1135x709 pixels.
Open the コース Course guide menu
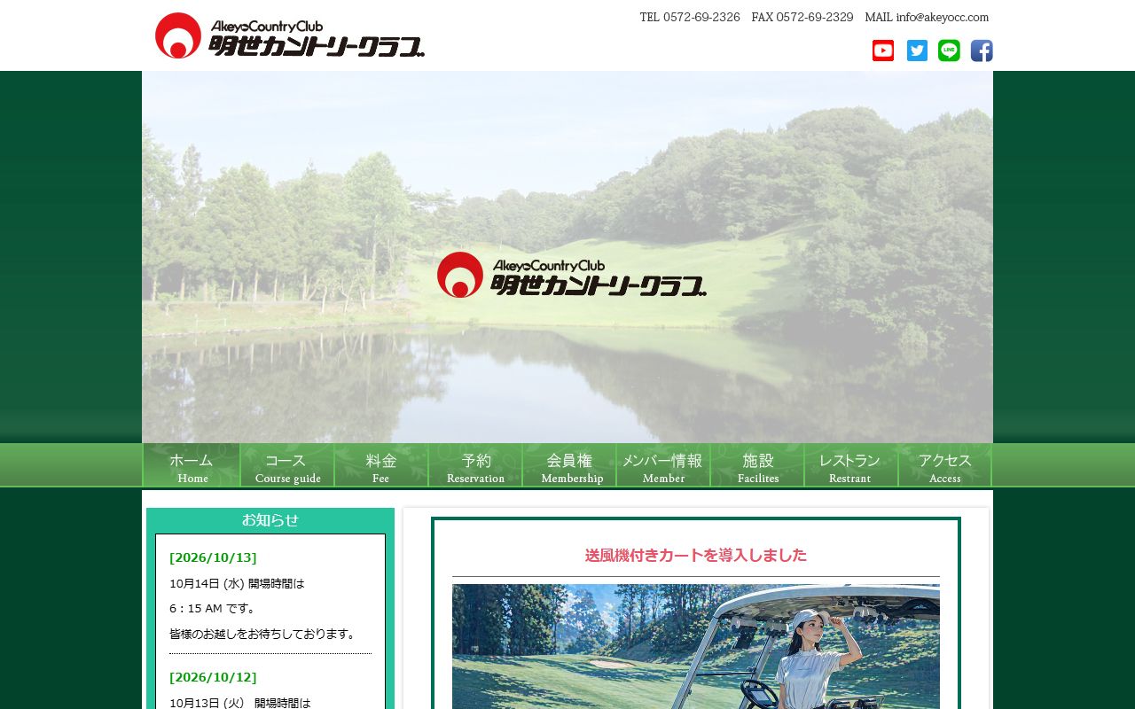pos(287,465)
